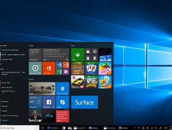Image resolution: width=172 pixels, height=130 pixels.
Task: Switch to the Desktop taskbar item
Action: click(93, 128)
